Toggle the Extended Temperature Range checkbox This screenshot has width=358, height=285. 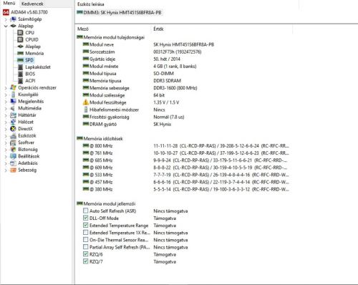85,225
